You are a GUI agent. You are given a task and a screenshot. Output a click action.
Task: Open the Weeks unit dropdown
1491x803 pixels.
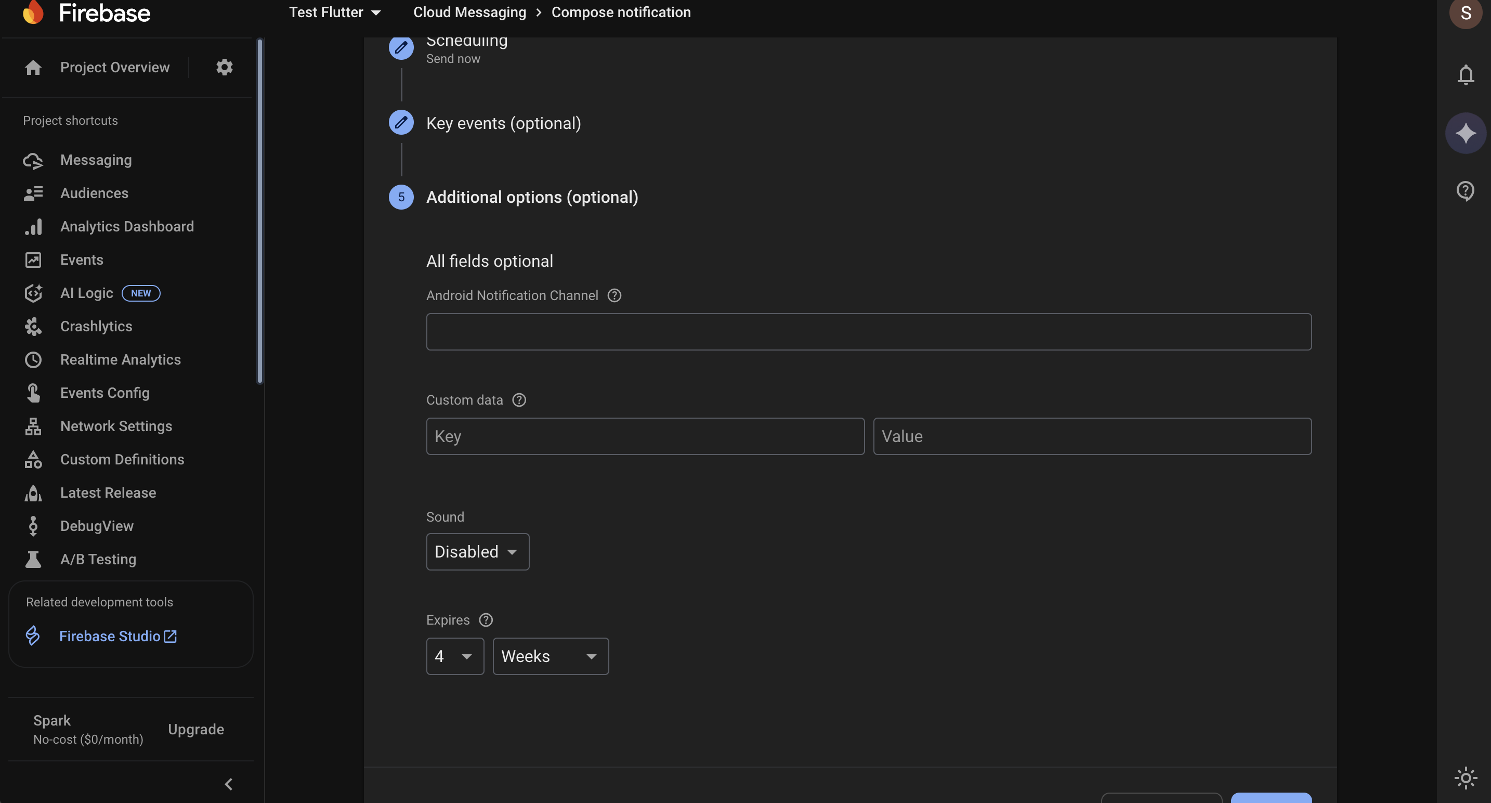click(x=550, y=656)
